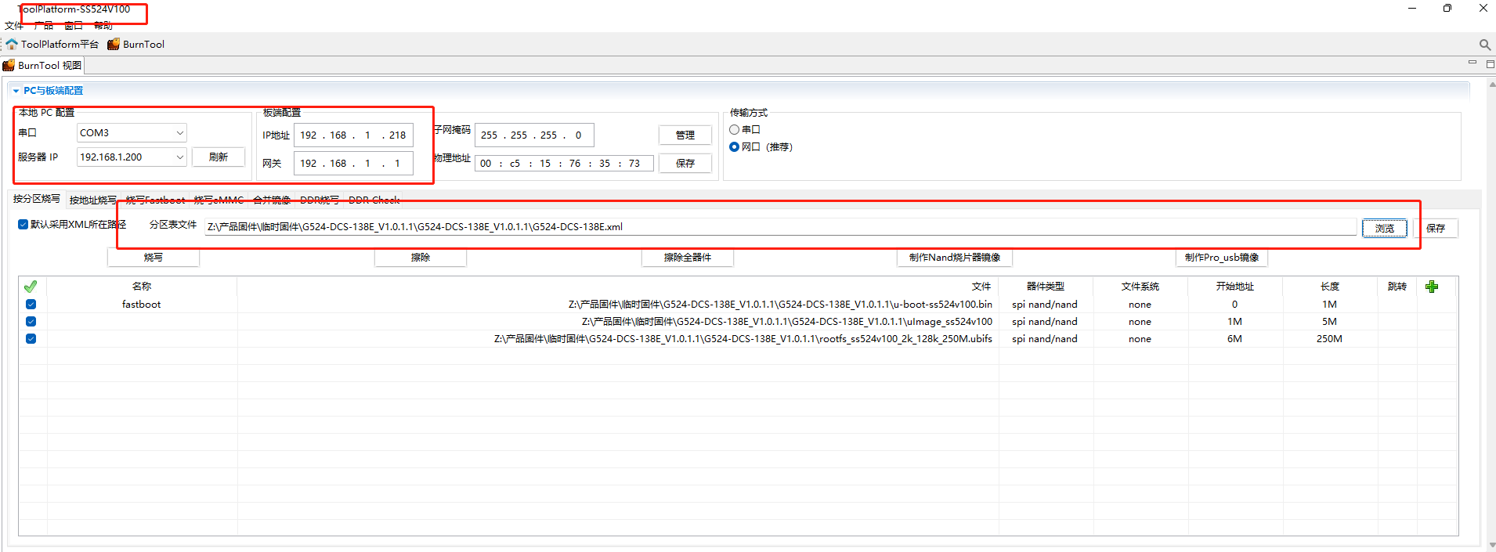The width and height of the screenshot is (1496, 552).
Task: Select the fastboot name cell
Action: pos(142,305)
